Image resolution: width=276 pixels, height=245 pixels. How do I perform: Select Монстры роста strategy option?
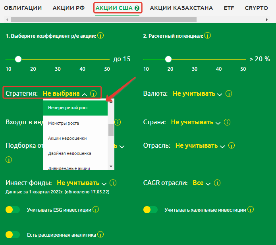pyautogui.click(x=64, y=123)
